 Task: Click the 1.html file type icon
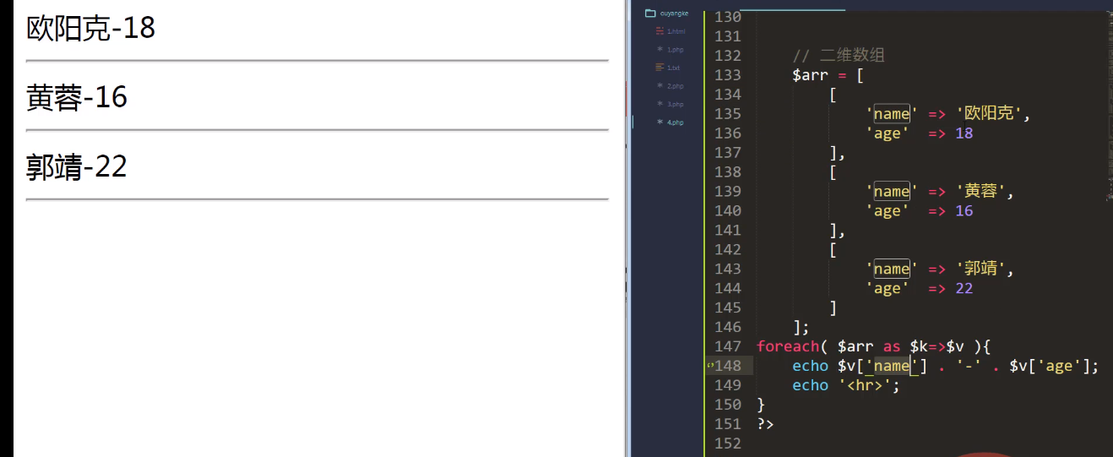tap(660, 31)
